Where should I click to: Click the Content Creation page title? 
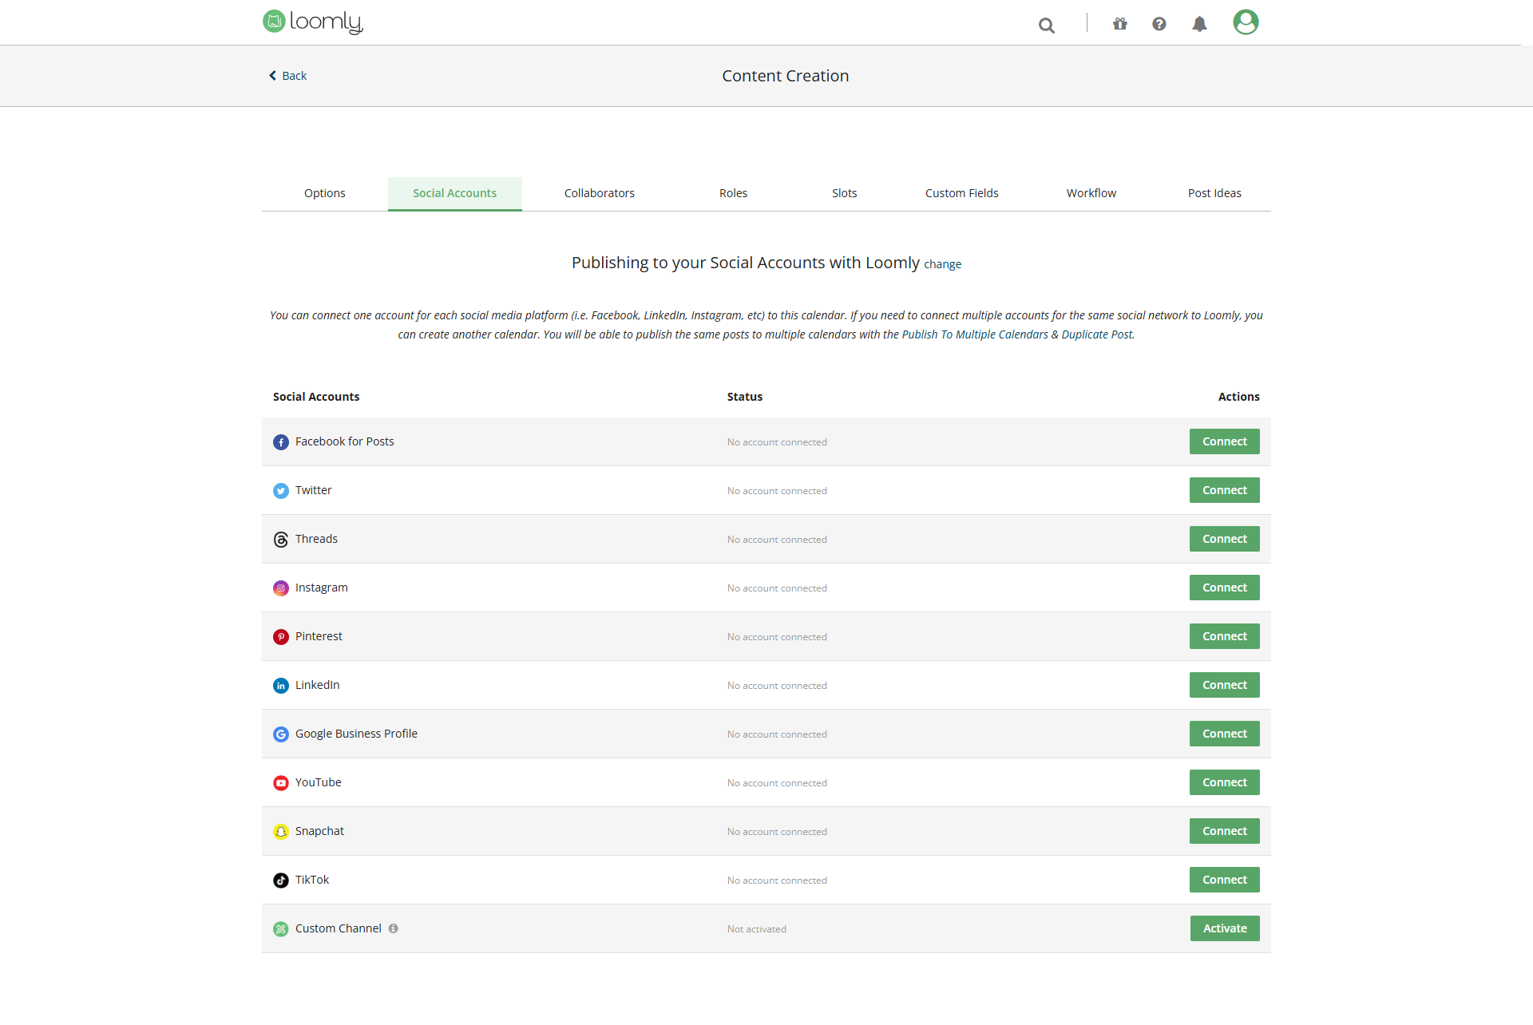coord(786,76)
